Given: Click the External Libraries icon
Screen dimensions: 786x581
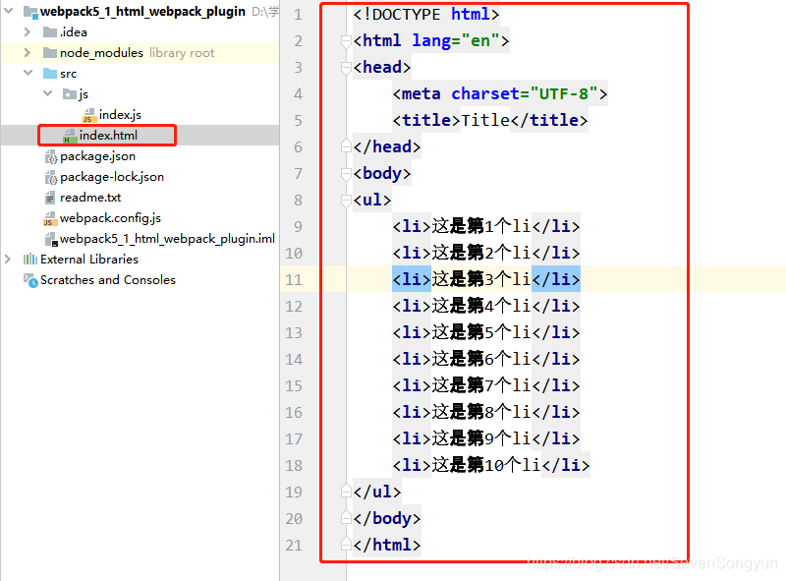Looking at the screenshot, I should click(30, 259).
